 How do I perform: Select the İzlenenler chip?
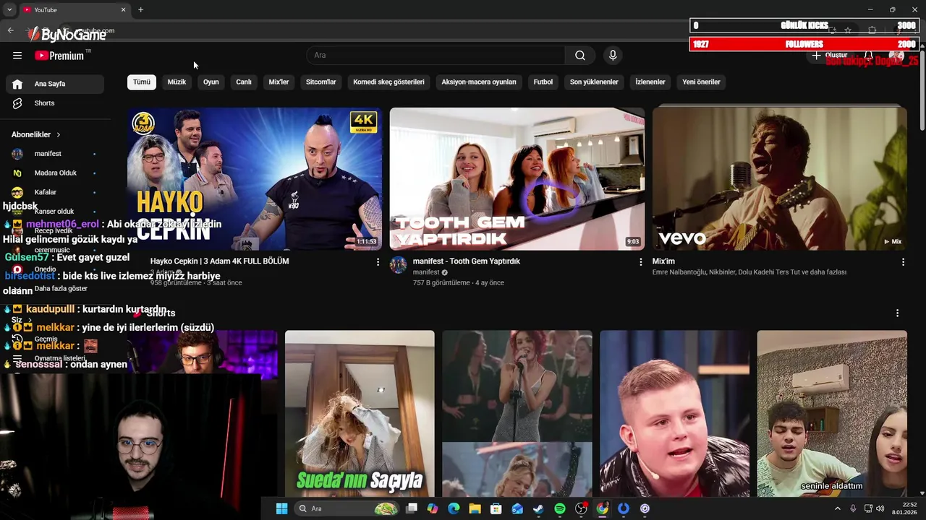click(x=650, y=82)
